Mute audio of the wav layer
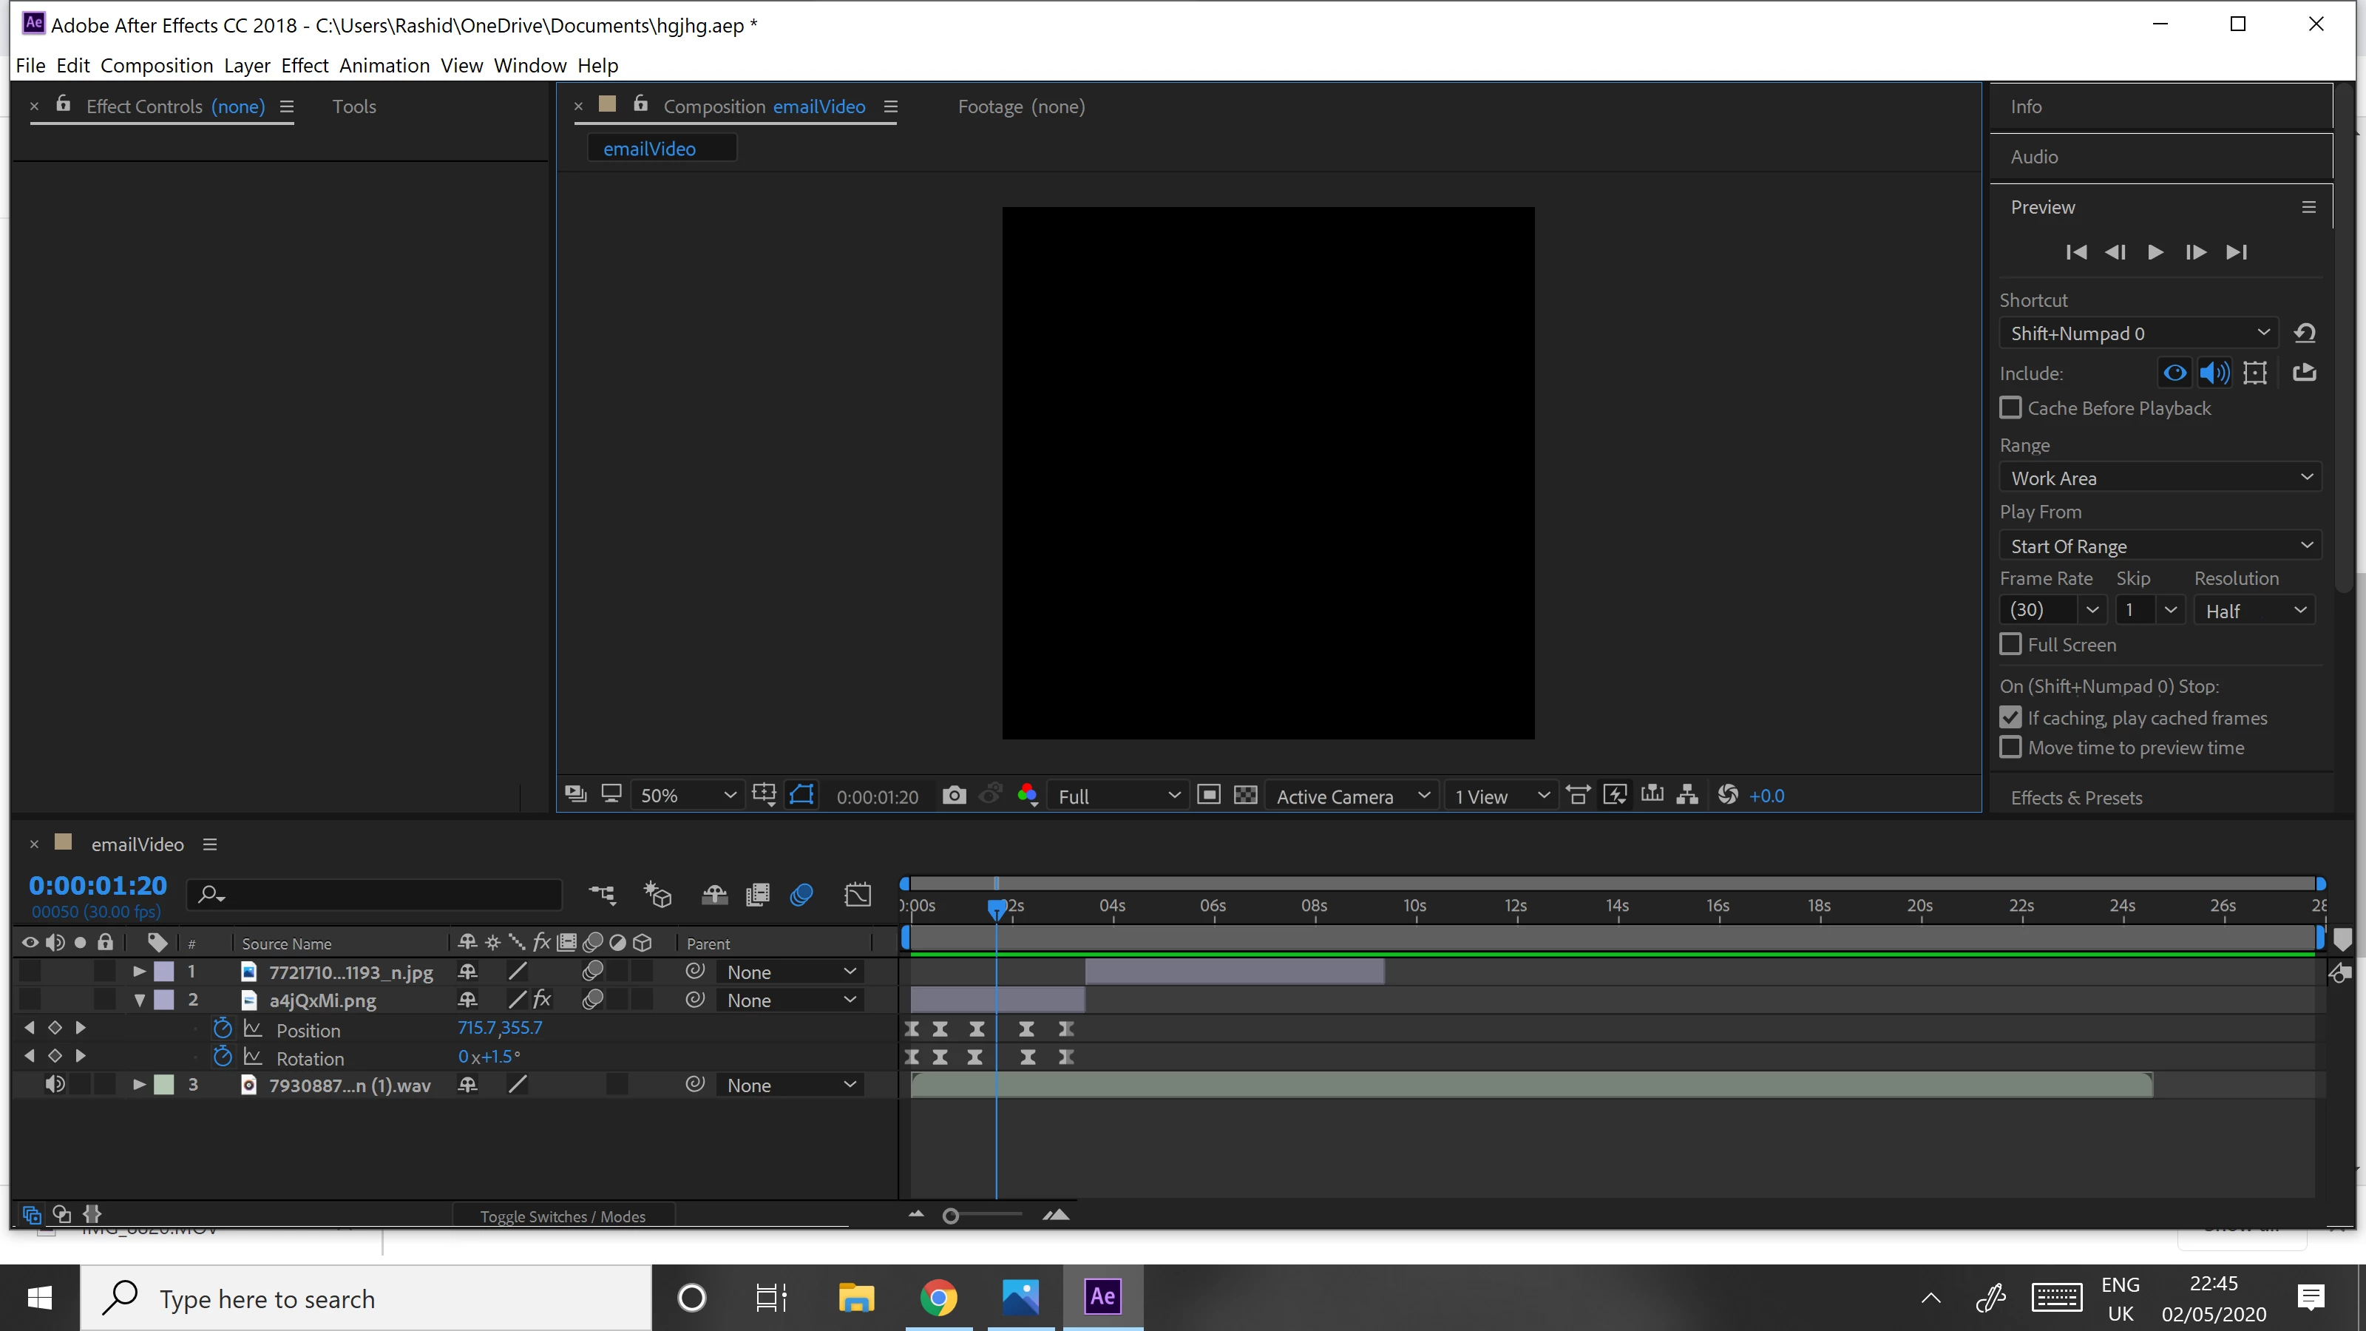The height and width of the screenshot is (1331, 2366). pos(54,1085)
